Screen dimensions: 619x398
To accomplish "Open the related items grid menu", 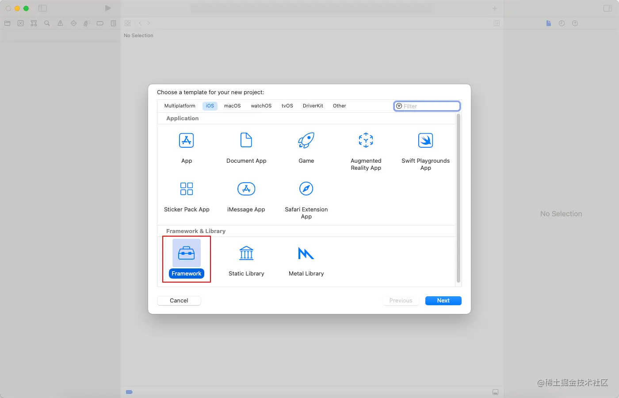I will (x=128, y=23).
